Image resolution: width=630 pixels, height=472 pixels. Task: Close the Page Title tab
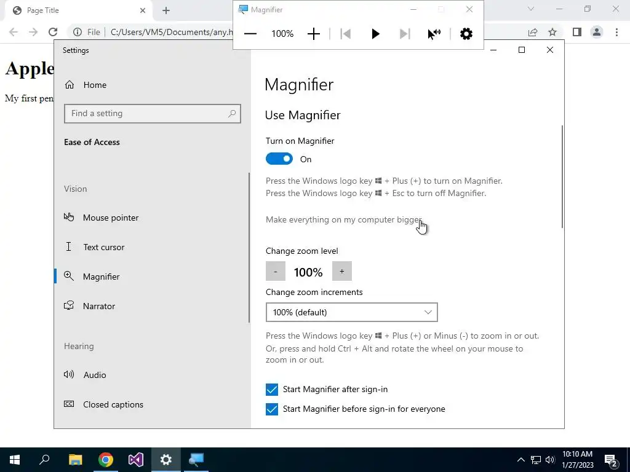[143, 11]
